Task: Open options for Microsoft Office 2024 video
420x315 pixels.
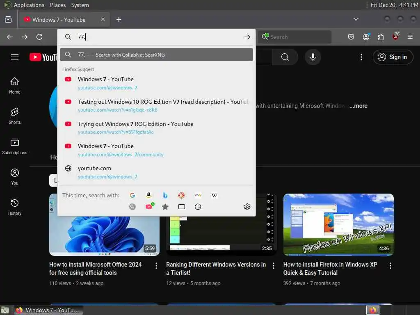Action: point(156,265)
